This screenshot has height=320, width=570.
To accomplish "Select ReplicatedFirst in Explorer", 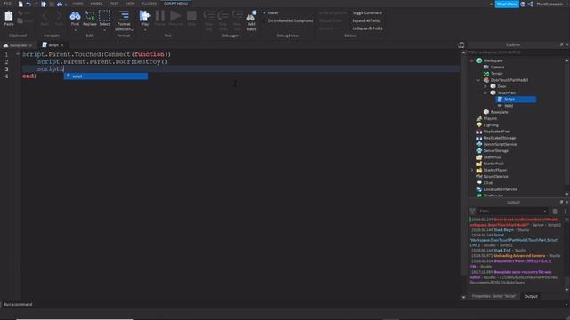I will [x=497, y=132].
